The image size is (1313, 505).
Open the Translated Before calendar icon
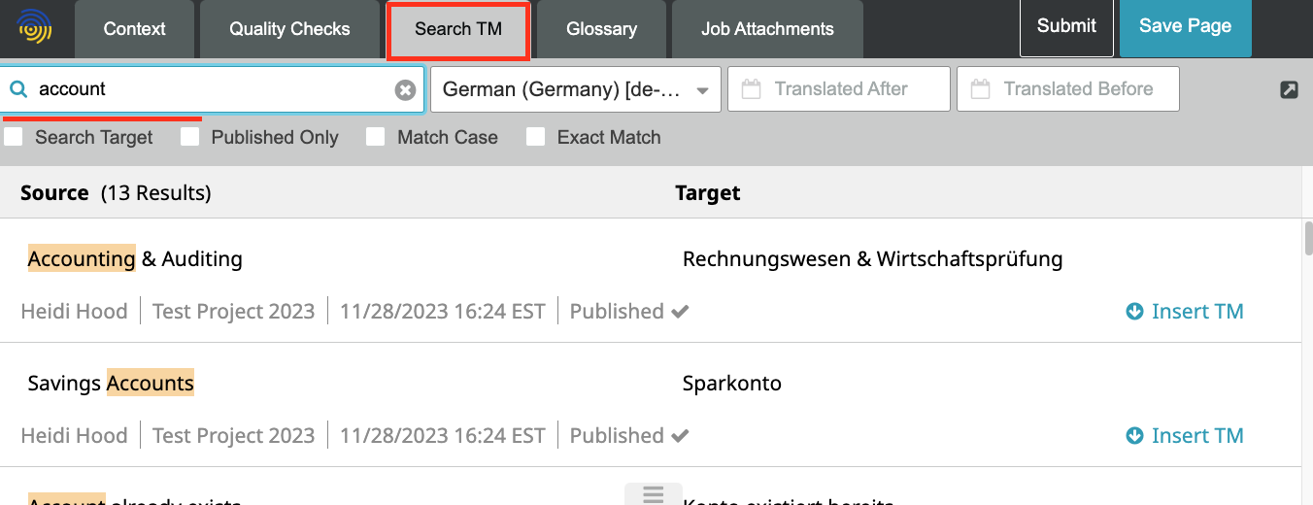pyautogui.click(x=980, y=89)
